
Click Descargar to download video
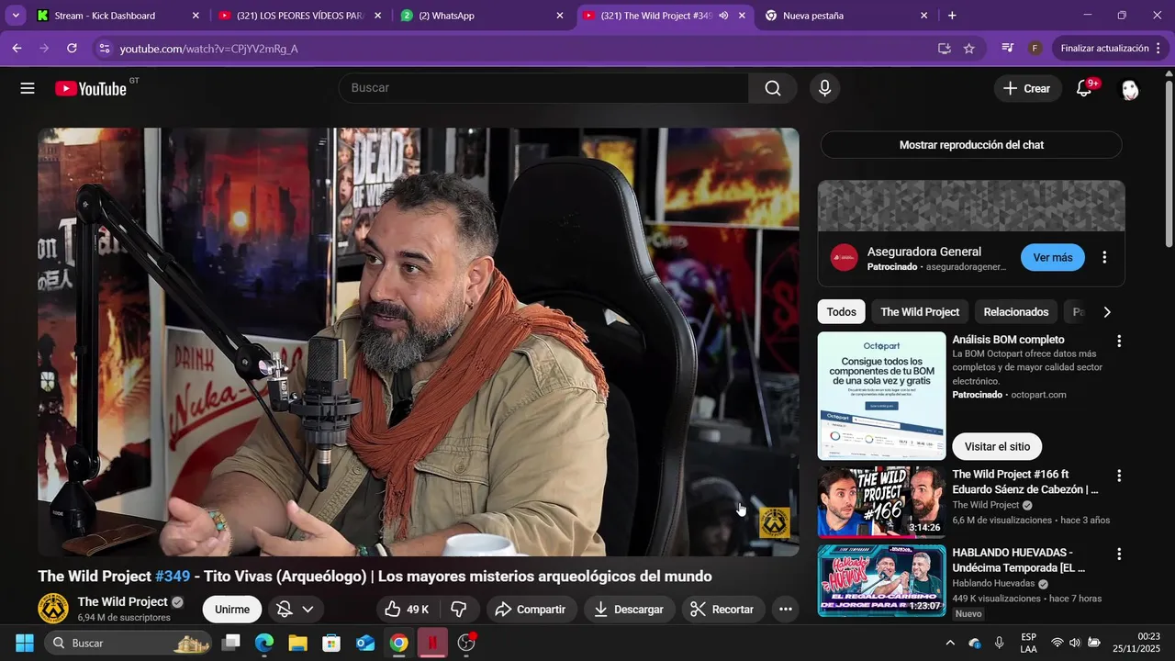pyautogui.click(x=629, y=609)
